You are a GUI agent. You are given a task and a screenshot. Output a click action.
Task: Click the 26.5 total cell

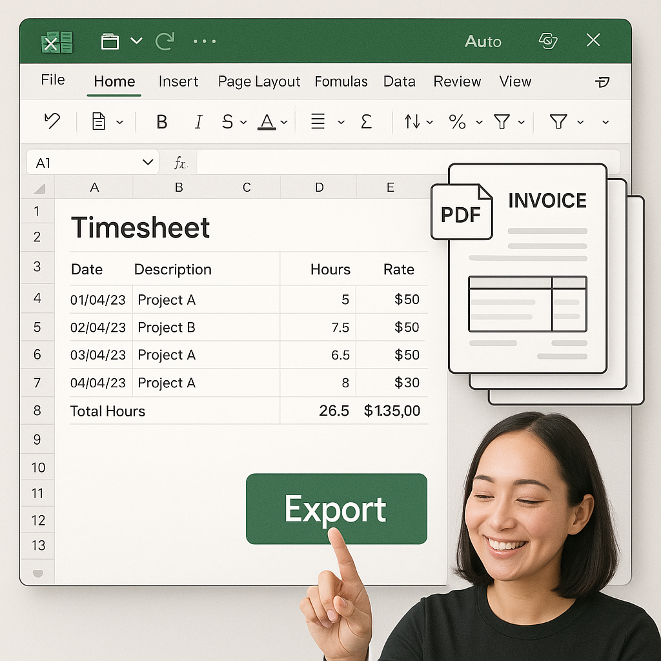[x=334, y=411]
